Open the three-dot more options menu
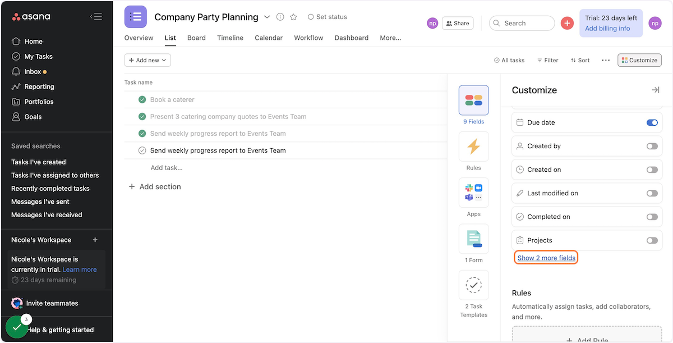The width and height of the screenshot is (673, 343). pos(606,60)
